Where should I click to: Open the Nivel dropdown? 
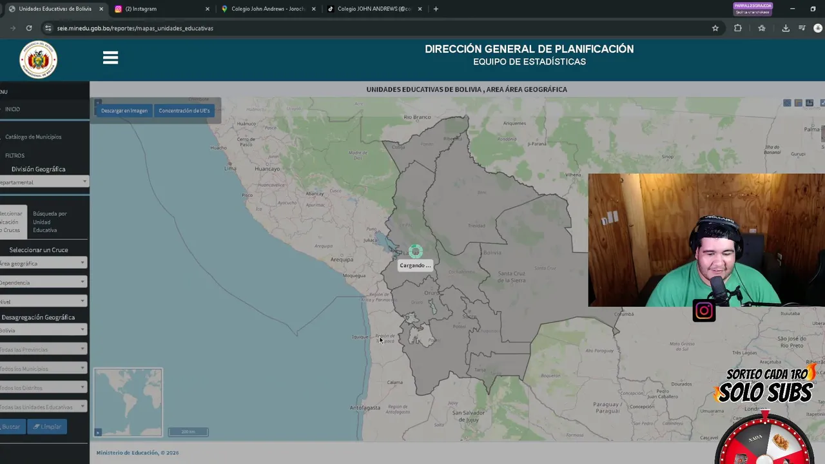point(43,302)
